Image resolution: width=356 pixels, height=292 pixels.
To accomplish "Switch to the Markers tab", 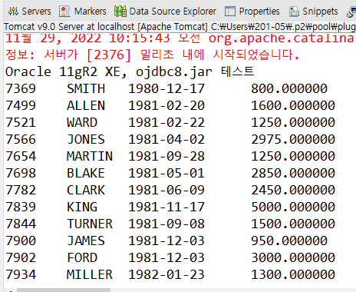I will 83,12.
